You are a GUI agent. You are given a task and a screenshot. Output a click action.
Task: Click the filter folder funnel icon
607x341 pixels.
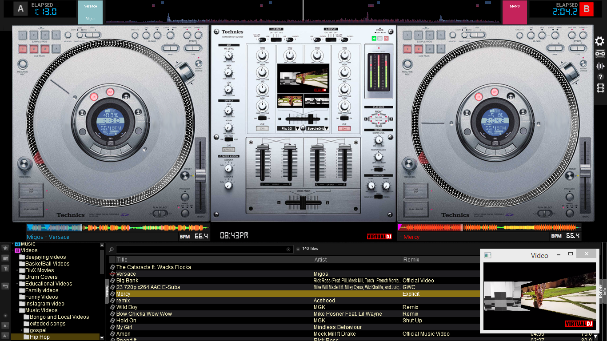pos(5,268)
